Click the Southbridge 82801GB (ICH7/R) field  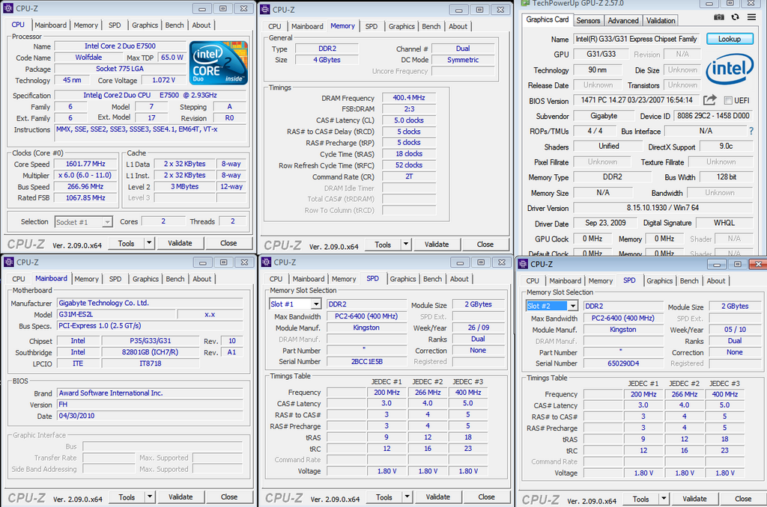point(150,352)
